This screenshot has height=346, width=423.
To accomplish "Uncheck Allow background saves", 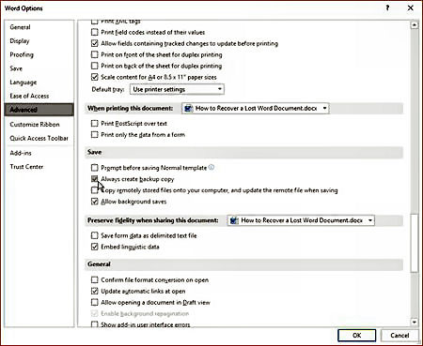I will [x=94, y=202].
